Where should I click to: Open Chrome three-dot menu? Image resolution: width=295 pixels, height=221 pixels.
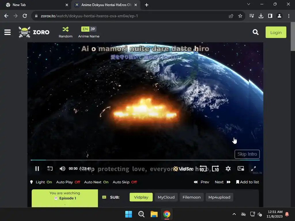tap(289, 16)
